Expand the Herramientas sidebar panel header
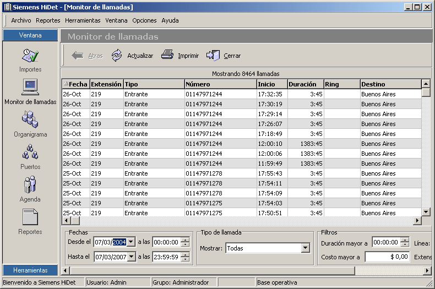Screen dimensions: 435x289 pyautogui.click(x=30, y=270)
